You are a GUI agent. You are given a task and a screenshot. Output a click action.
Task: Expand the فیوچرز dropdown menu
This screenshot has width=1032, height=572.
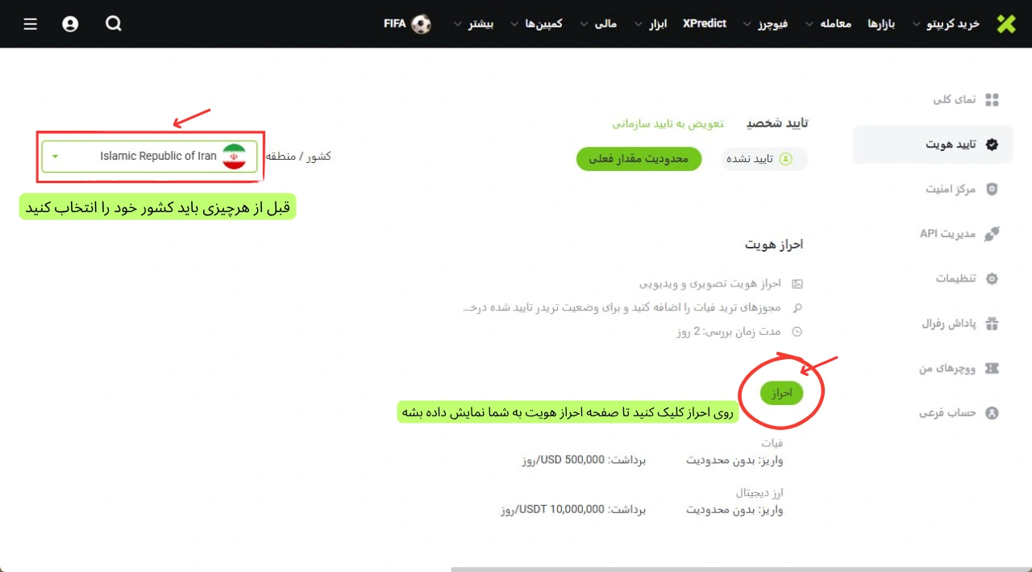pyautogui.click(x=765, y=24)
